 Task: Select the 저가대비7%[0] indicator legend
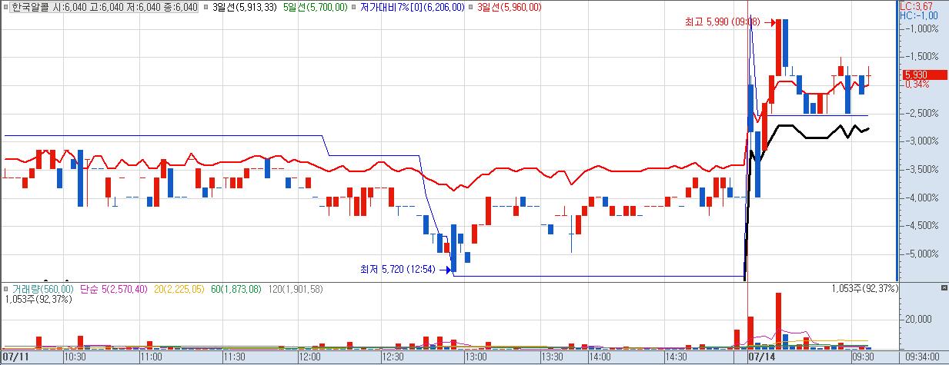413,7
